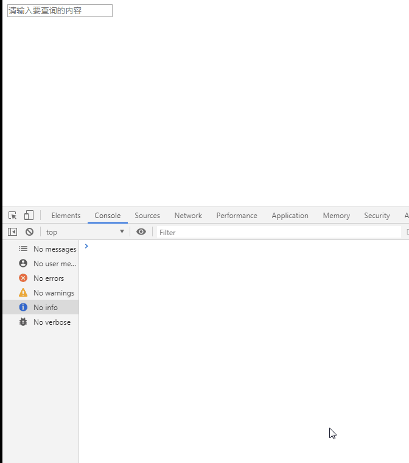Screen dimensions: 409x463
Task: Open the top context dropdown
Action: pyautogui.click(x=85, y=232)
